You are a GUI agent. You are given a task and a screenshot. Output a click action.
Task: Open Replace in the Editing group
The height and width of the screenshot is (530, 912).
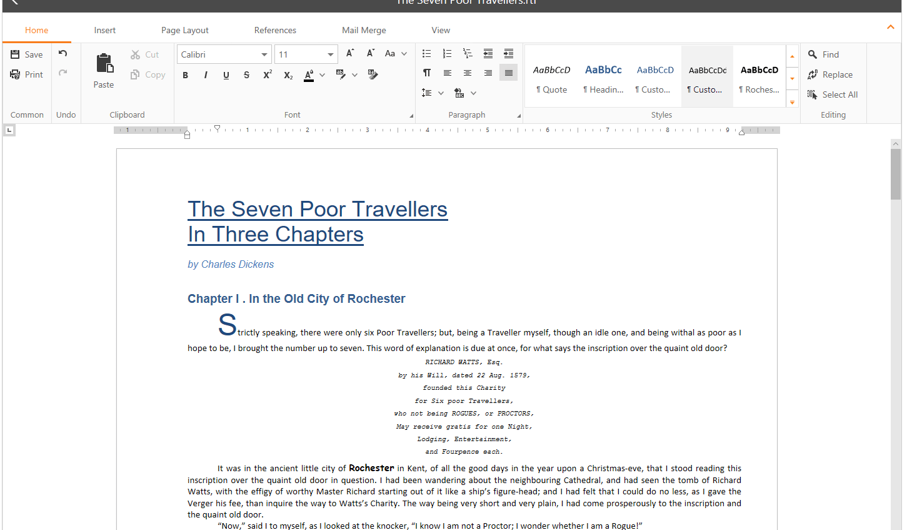coord(830,74)
